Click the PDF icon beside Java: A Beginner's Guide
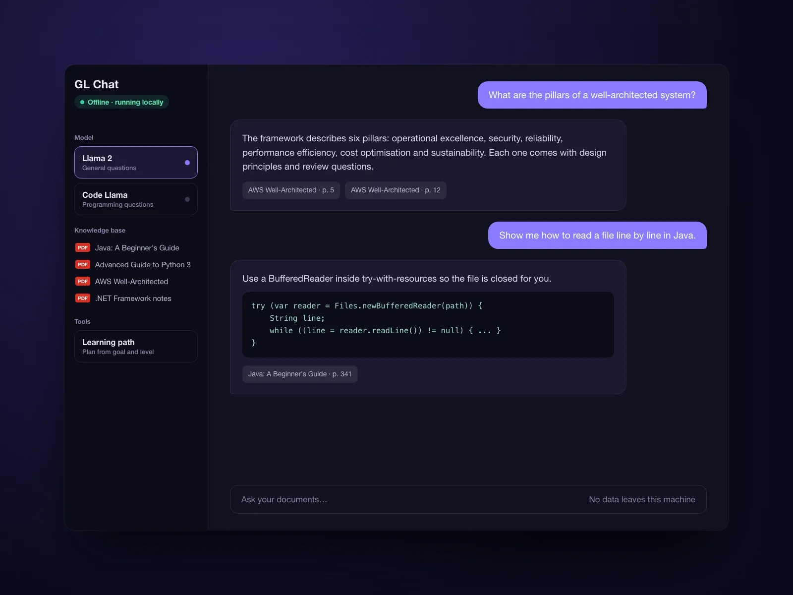The width and height of the screenshot is (793, 595). pos(83,247)
